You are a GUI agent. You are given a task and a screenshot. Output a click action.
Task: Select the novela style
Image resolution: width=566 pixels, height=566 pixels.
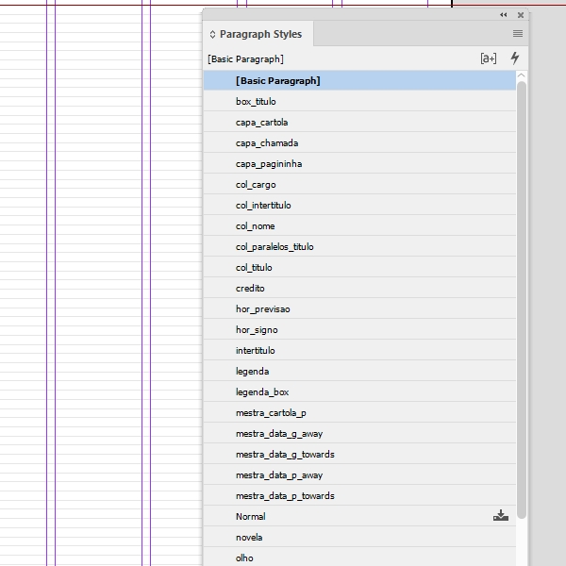pos(359,537)
